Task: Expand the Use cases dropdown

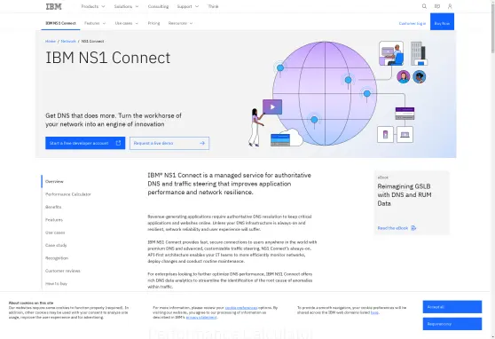Action: click(x=127, y=23)
